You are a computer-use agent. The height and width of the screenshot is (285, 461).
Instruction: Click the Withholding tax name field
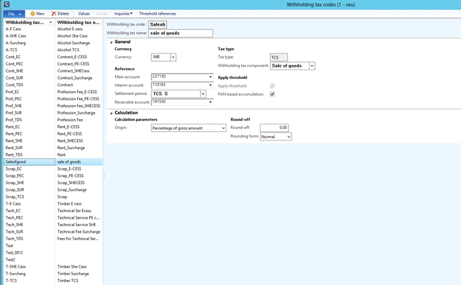pyautogui.click(x=180, y=33)
